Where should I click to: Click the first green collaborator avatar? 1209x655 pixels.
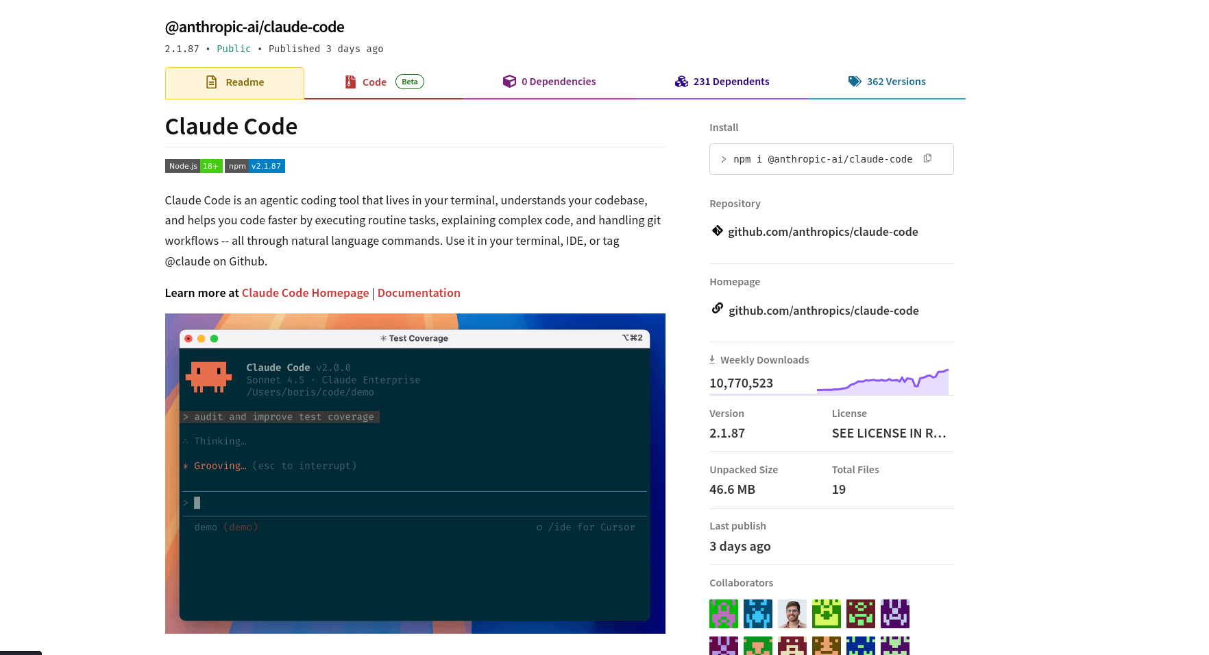pos(724,613)
